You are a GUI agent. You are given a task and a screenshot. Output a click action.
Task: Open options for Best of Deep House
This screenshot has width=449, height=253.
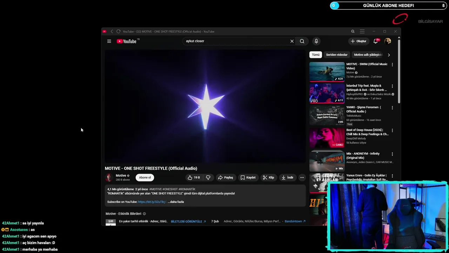(x=392, y=130)
